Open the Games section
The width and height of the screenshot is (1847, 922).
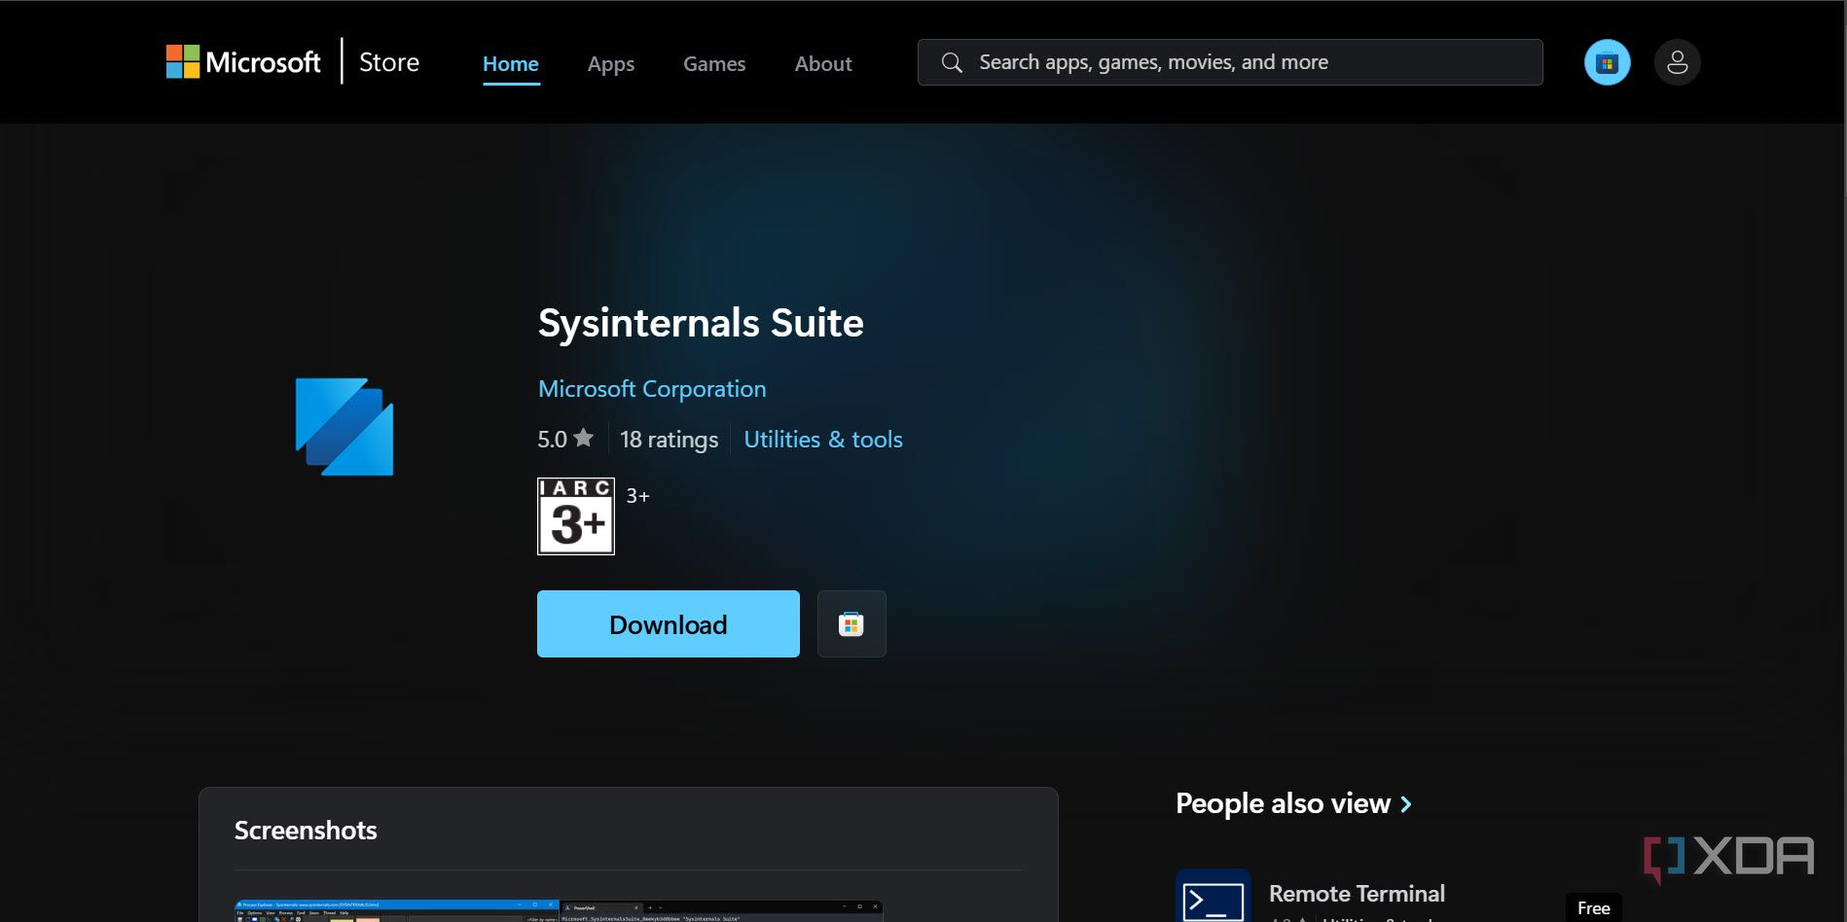pyautogui.click(x=713, y=63)
